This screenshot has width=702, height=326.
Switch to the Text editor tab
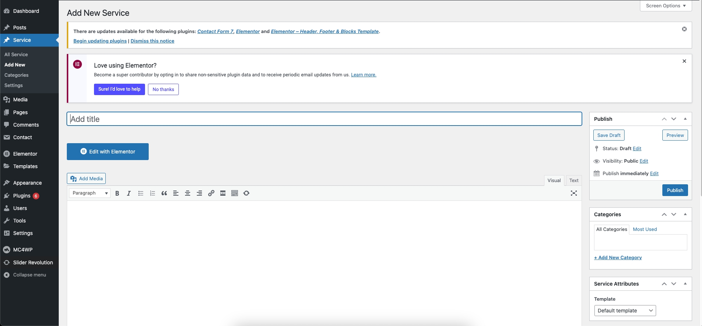click(574, 180)
